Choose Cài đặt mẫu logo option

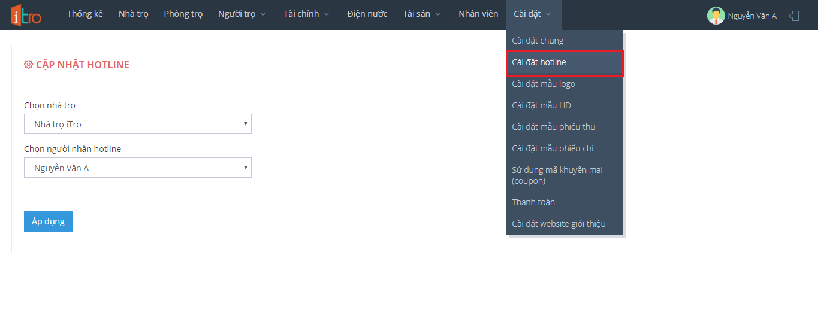tap(543, 84)
